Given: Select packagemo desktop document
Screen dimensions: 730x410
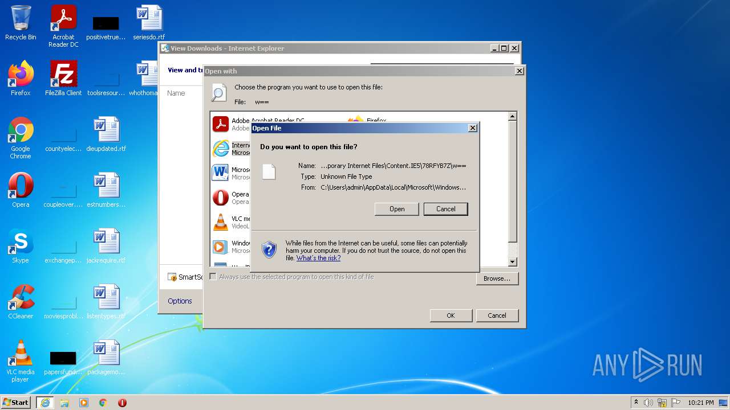Looking at the screenshot, I should (x=106, y=358).
